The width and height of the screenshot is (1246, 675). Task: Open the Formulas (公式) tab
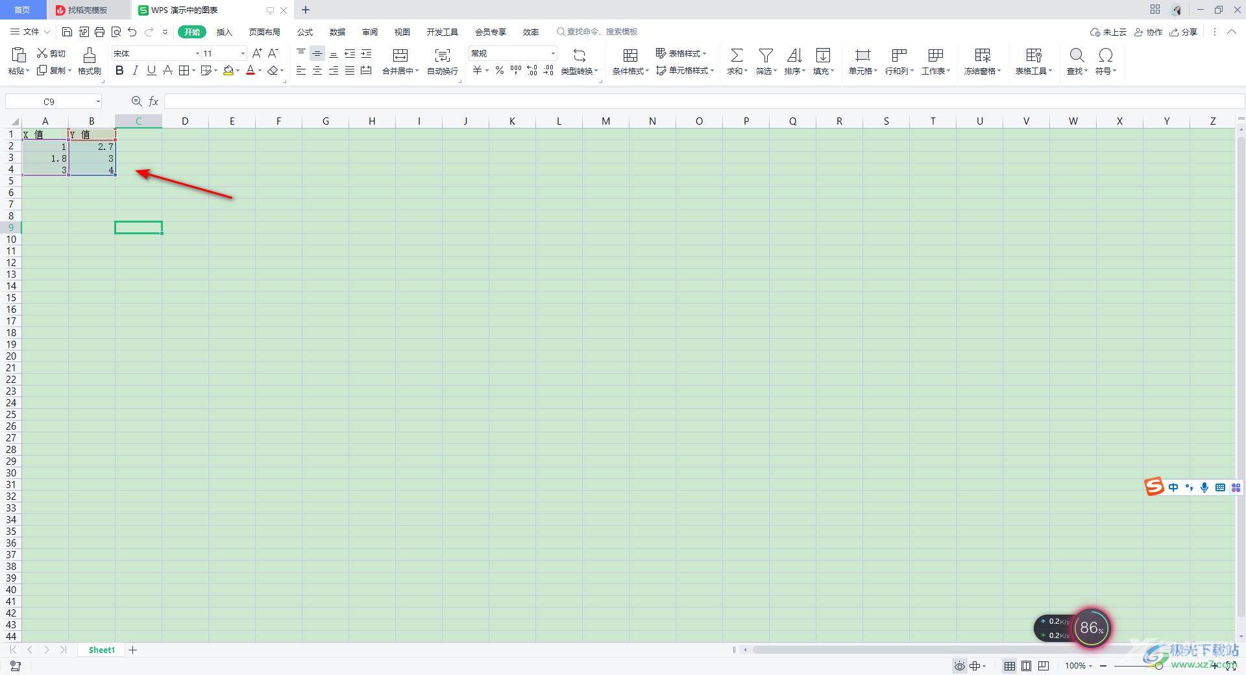tap(305, 32)
